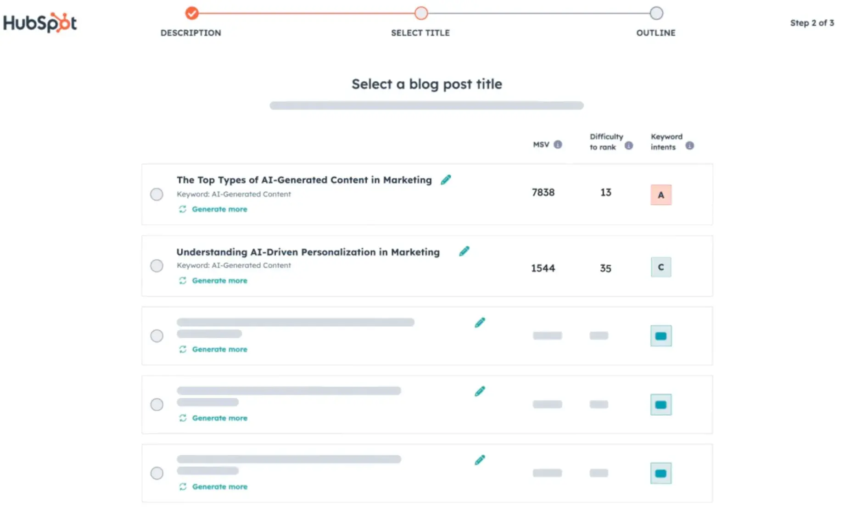Click the refresh icon under 'Top Types of AI-Generated Content'

point(183,209)
